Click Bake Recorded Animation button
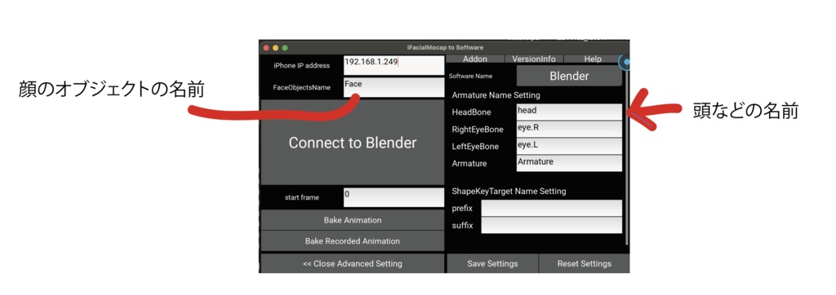The width and height of the screenshot is (836, 295). [x=353, y=241]
